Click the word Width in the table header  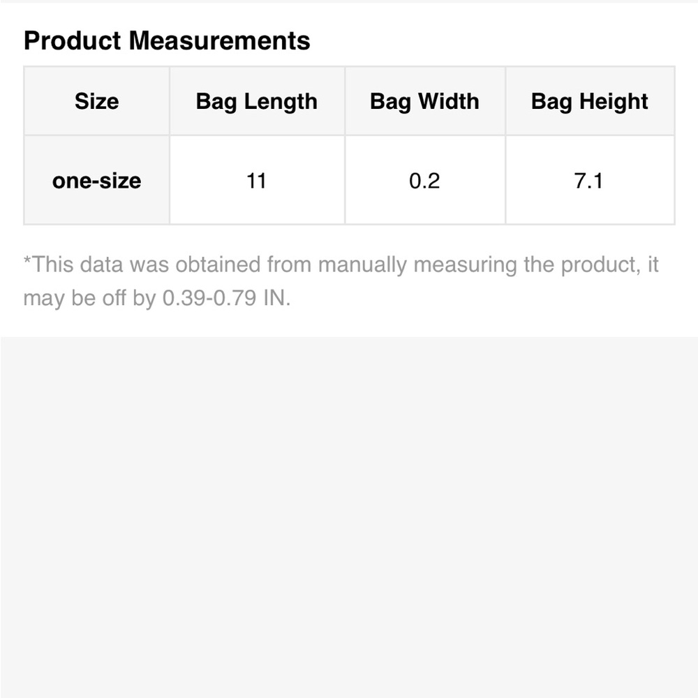pyautogui.click(x=449, y=101)
